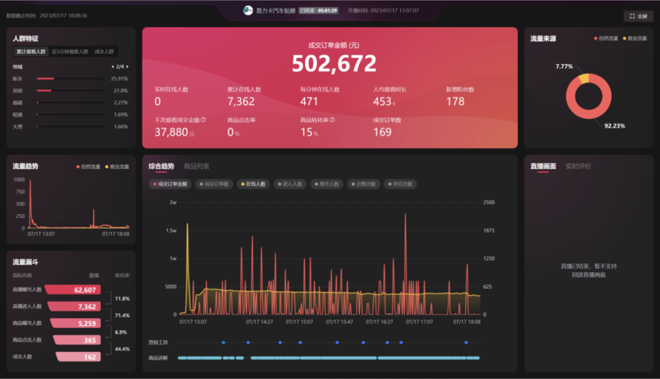Enable the 成交订单数 series chip
This screenshot has width=660, height=379.
click(214, 184)
